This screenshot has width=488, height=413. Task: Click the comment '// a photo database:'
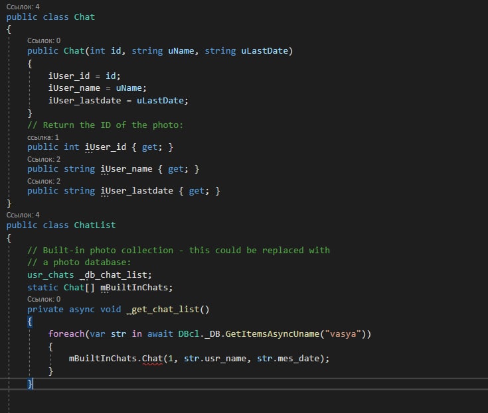[79, 263]
